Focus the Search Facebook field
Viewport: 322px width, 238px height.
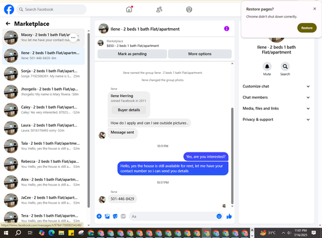point(52,10)
